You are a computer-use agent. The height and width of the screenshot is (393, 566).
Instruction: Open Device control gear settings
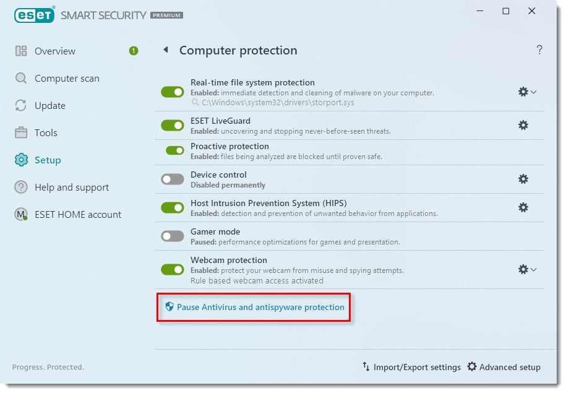coord(523,179)
